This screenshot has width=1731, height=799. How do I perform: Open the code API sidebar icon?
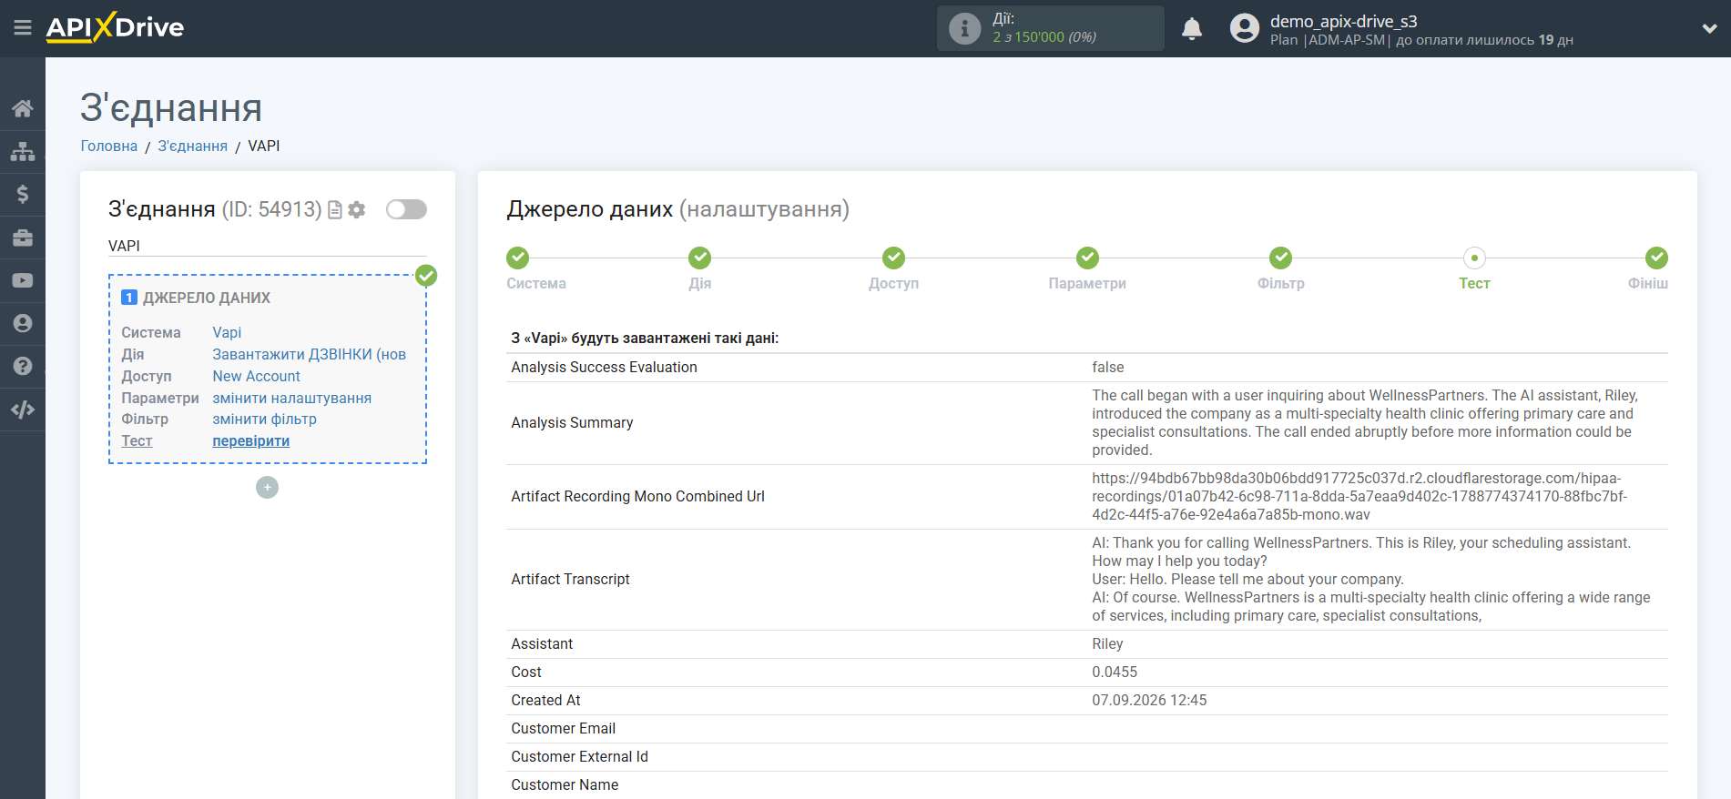pyautogui.click(x=23, y=410)
